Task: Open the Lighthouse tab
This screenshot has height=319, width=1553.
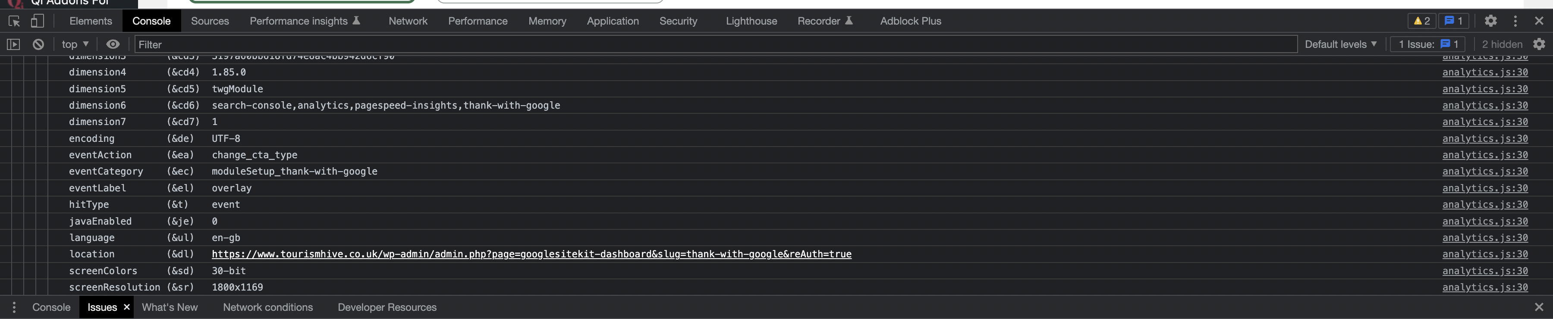Action: (751, 21)
